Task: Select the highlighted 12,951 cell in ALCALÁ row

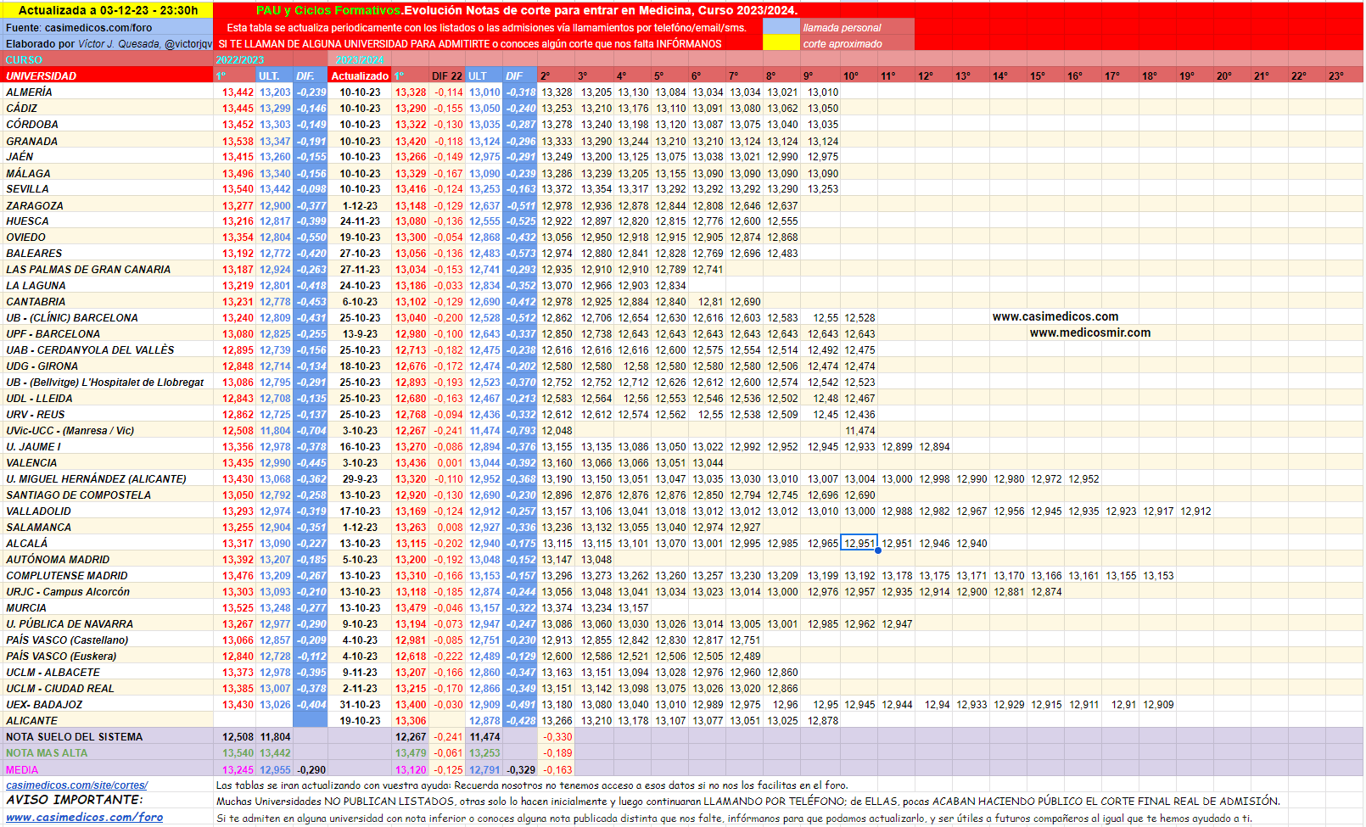Action: (x=859, y=544)
